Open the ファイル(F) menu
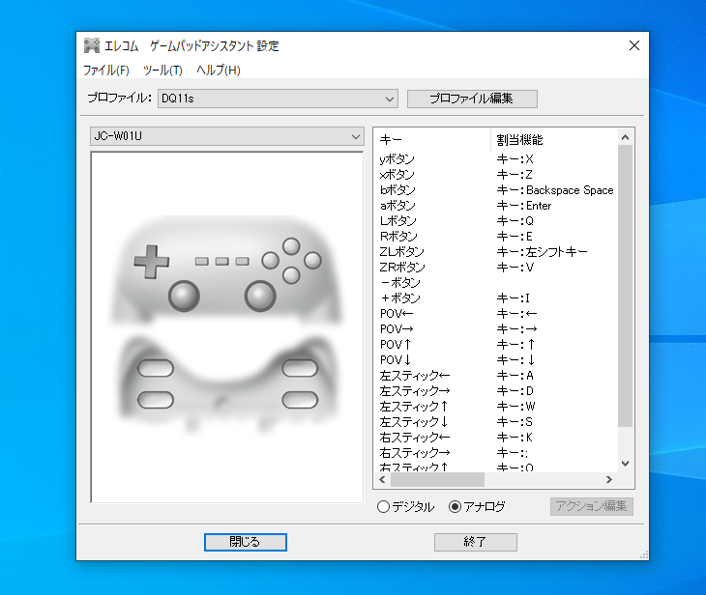The image size is (706, 595). tap(106, 71)
